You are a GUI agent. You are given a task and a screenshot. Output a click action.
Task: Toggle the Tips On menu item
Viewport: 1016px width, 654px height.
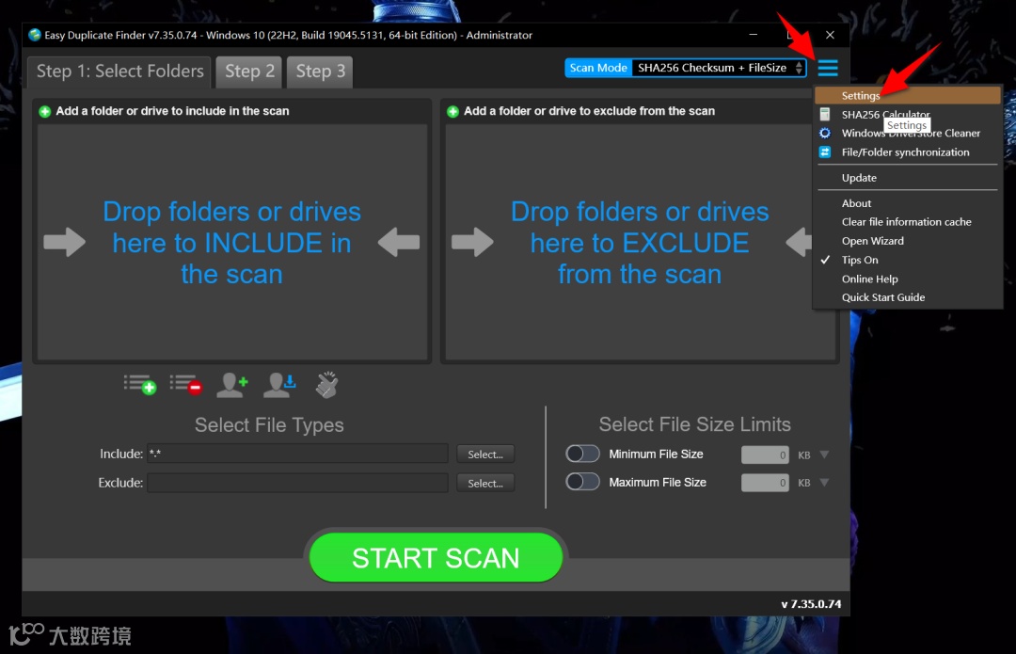pos(907,260)
